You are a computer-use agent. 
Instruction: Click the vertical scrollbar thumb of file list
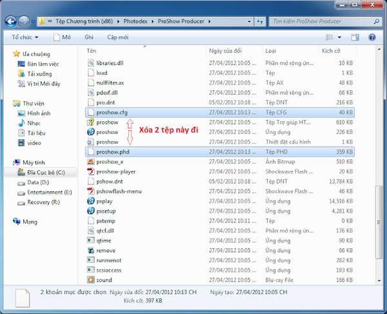pyautogui.click(x=379, y=222)
